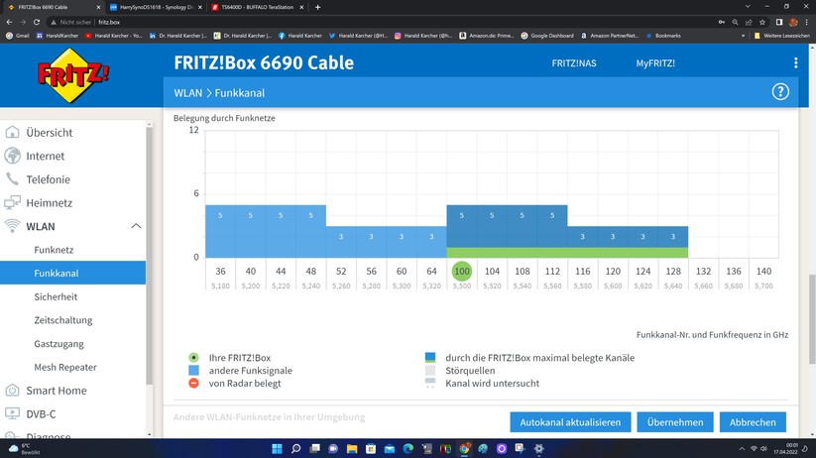
Task: Open Settings gear from taskbar
Action: coord(538,449)
